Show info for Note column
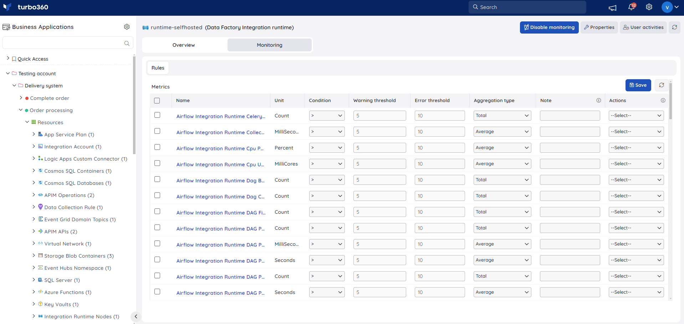Viewport: 684px width, 324px height. pyautogui.click(x=599, y=100)
